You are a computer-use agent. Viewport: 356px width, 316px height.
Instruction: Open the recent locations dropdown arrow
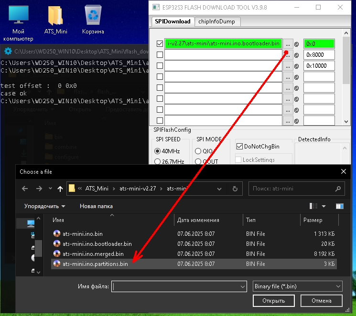coord(50,188)
